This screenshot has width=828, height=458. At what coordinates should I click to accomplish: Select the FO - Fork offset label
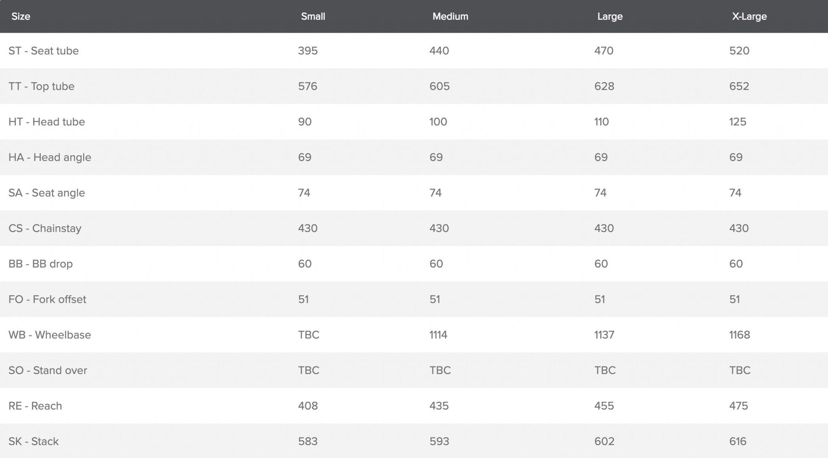[x=47, y=299]
